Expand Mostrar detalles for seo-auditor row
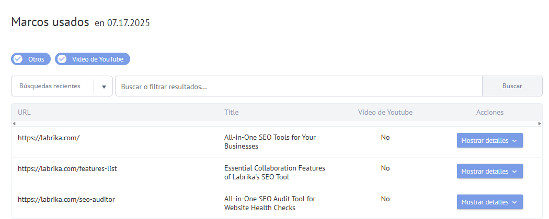This screenshot has width=549, height=219. (489, 202)
